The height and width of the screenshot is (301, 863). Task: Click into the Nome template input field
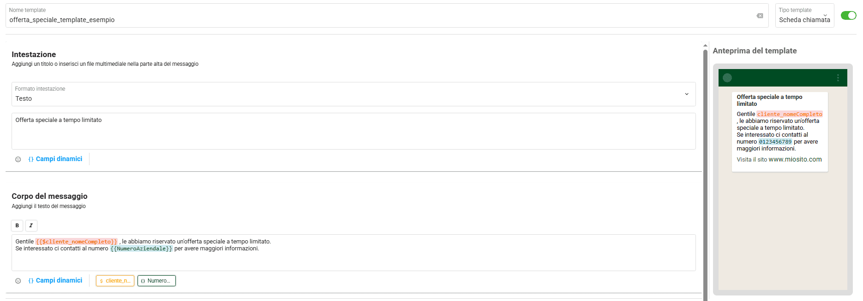coord(378,20)
